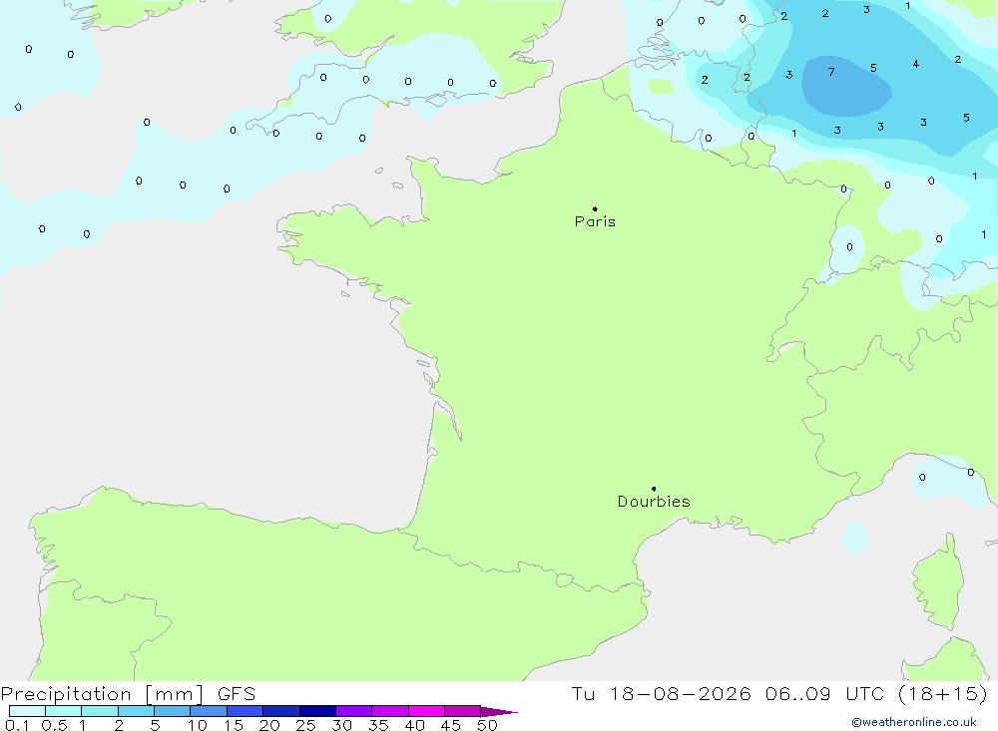Click the '20' legend scale label
998x731 pixels.
tap(269, 725)
